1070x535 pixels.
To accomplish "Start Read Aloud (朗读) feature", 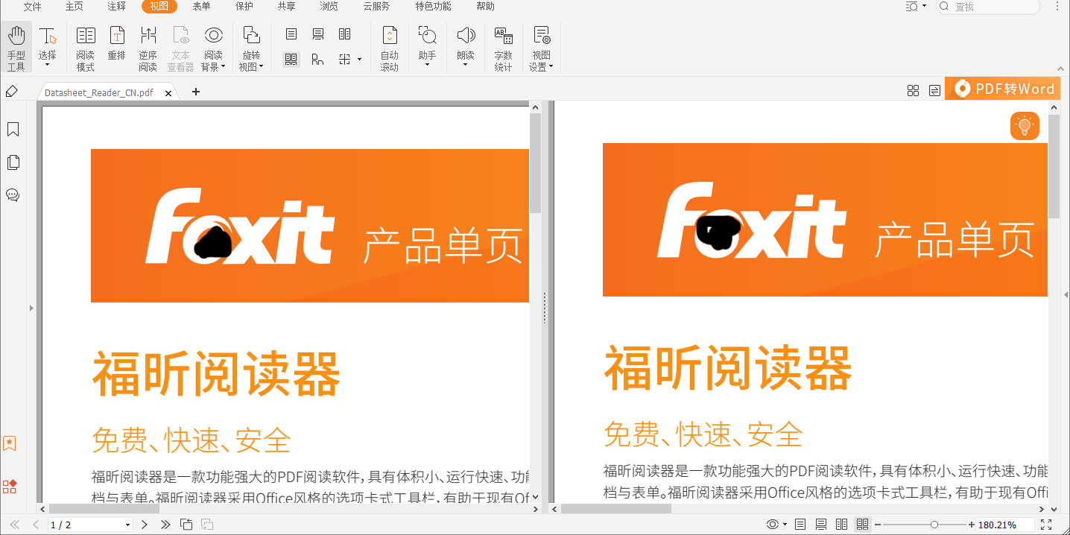I will pyautogui.click(x=466, y=47).
